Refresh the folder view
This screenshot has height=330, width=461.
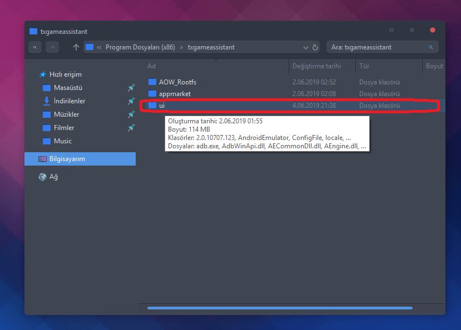click(315, 48)
